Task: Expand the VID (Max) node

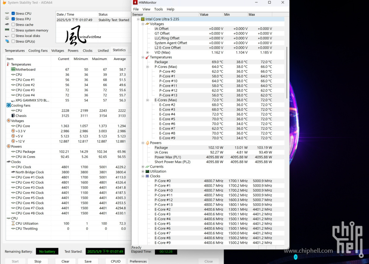Action: 147,52
